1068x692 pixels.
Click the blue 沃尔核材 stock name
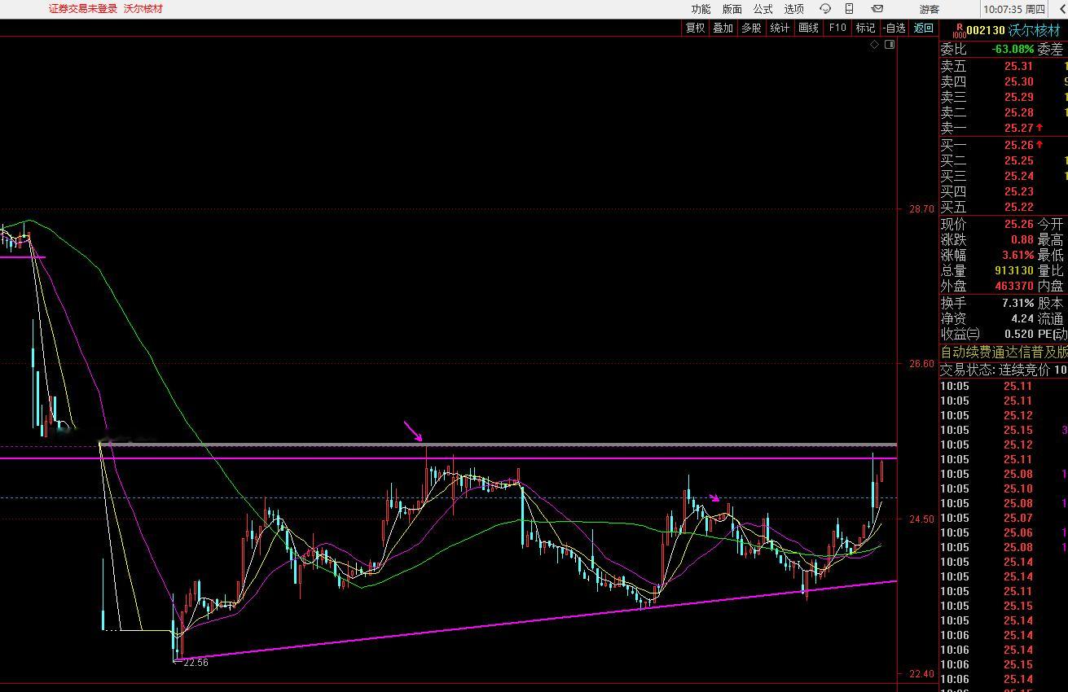coord(1035,30)
